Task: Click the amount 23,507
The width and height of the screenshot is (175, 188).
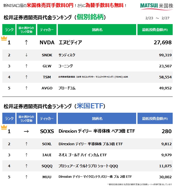Action: click(165, 66)
